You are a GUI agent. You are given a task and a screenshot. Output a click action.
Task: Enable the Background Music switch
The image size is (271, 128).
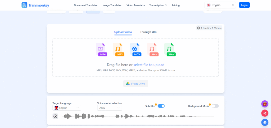click(215, 106)
